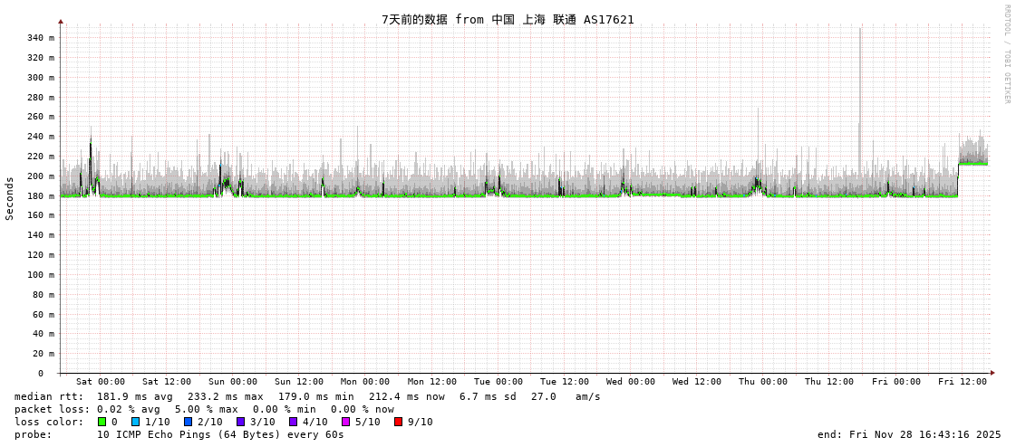The height and width of the screenshot is (447, 1016).
Task: Click the 340 m y-axis label
Action: [40, 38]
